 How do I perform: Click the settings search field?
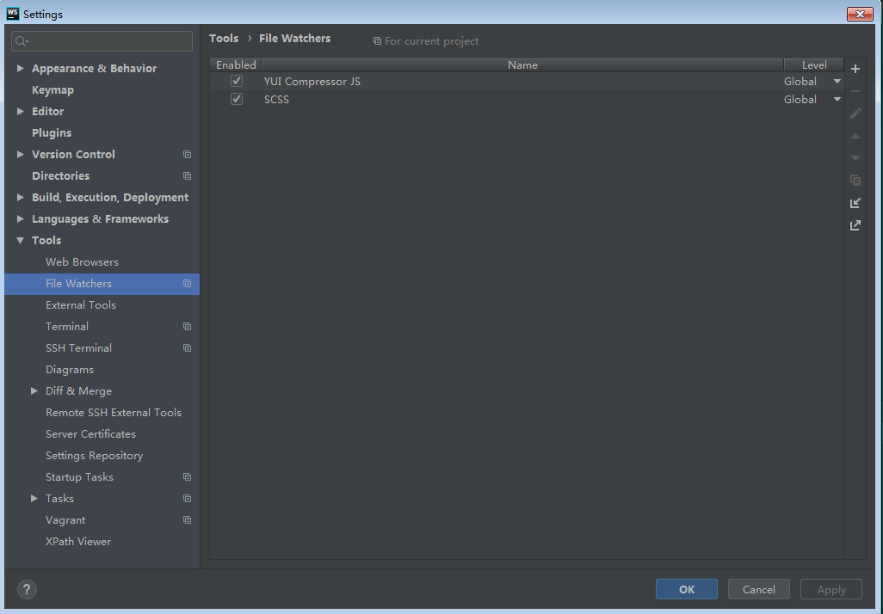tap(102, 41)
